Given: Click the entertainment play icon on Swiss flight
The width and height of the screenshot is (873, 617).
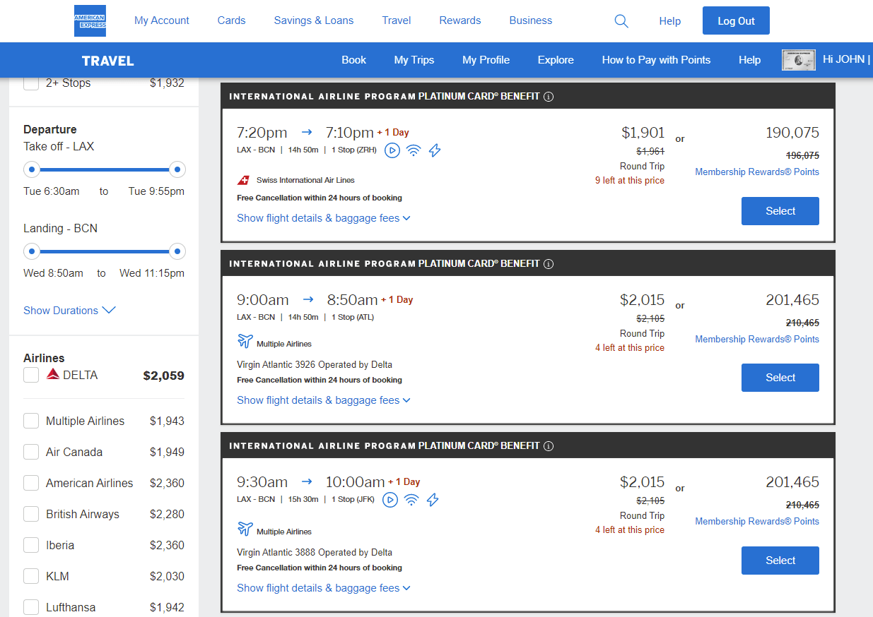Looking at the screenshot, I should point(392,150).
